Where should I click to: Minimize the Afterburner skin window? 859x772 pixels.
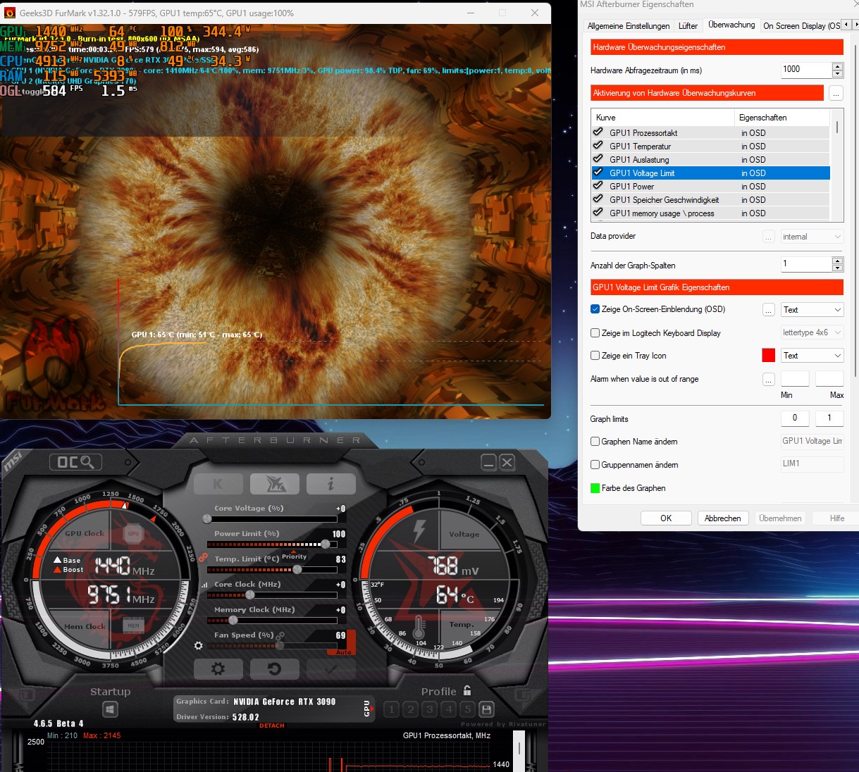pyautogui.click(x=489, y=462)
